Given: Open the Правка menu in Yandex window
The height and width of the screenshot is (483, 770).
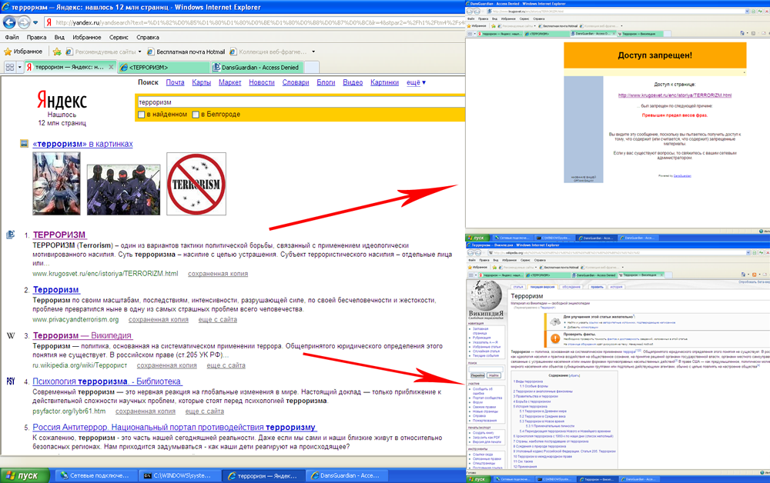Looking at the screenshot, I should (x=36, y=37).
